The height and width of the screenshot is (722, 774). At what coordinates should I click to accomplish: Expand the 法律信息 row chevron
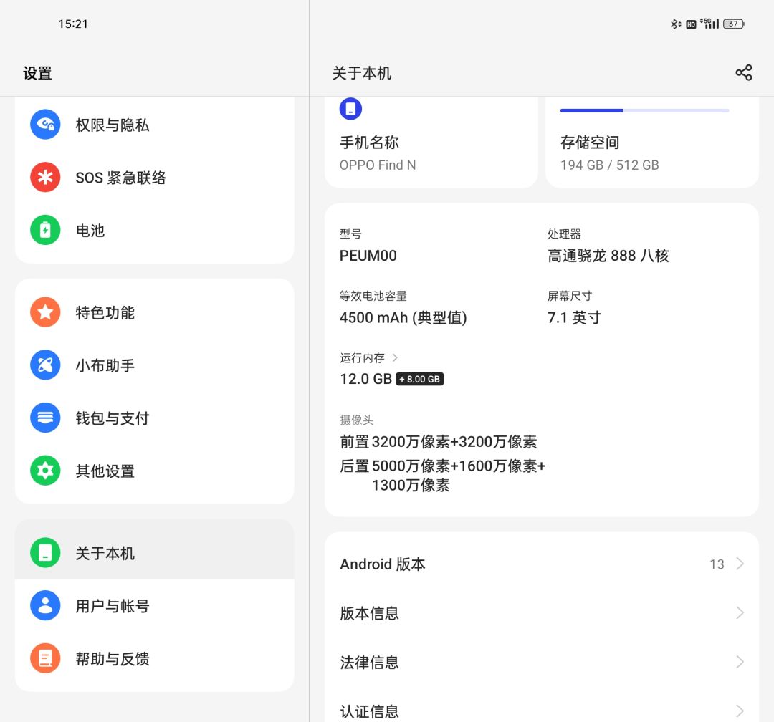pos(740,662)
